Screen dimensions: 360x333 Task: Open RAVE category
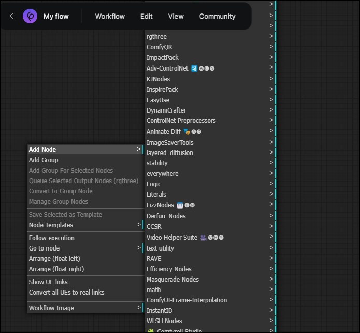(x=210, y=258)
